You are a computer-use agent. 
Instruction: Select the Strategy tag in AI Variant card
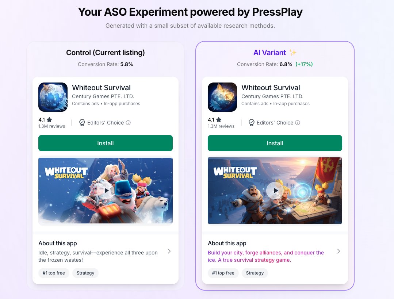point(255,273)
